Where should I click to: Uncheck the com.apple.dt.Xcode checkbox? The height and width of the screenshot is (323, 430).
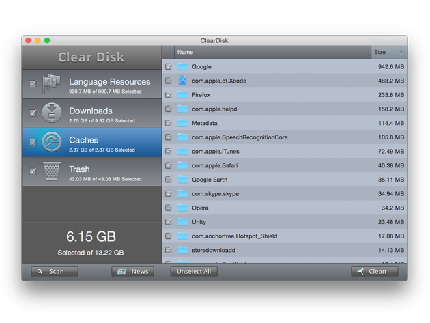coord(169,81)
